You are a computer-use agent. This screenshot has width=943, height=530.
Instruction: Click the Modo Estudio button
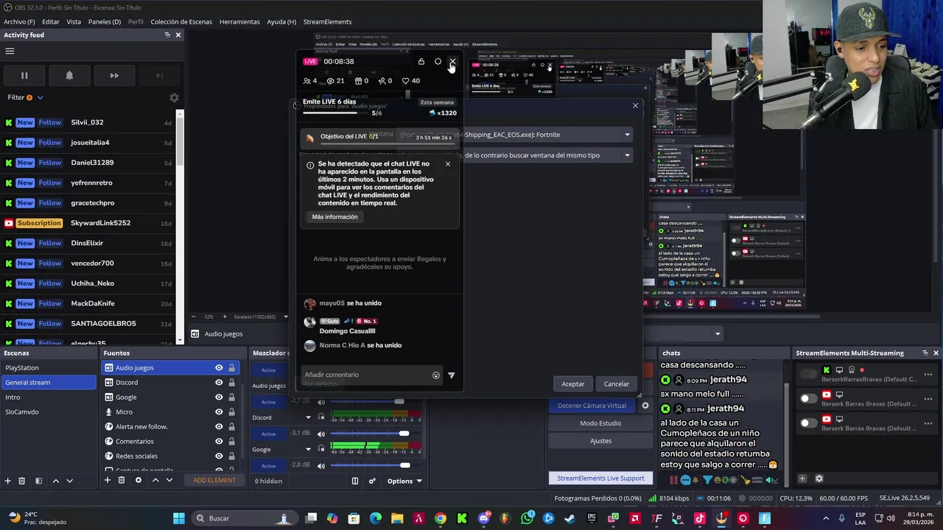[600, 423]
